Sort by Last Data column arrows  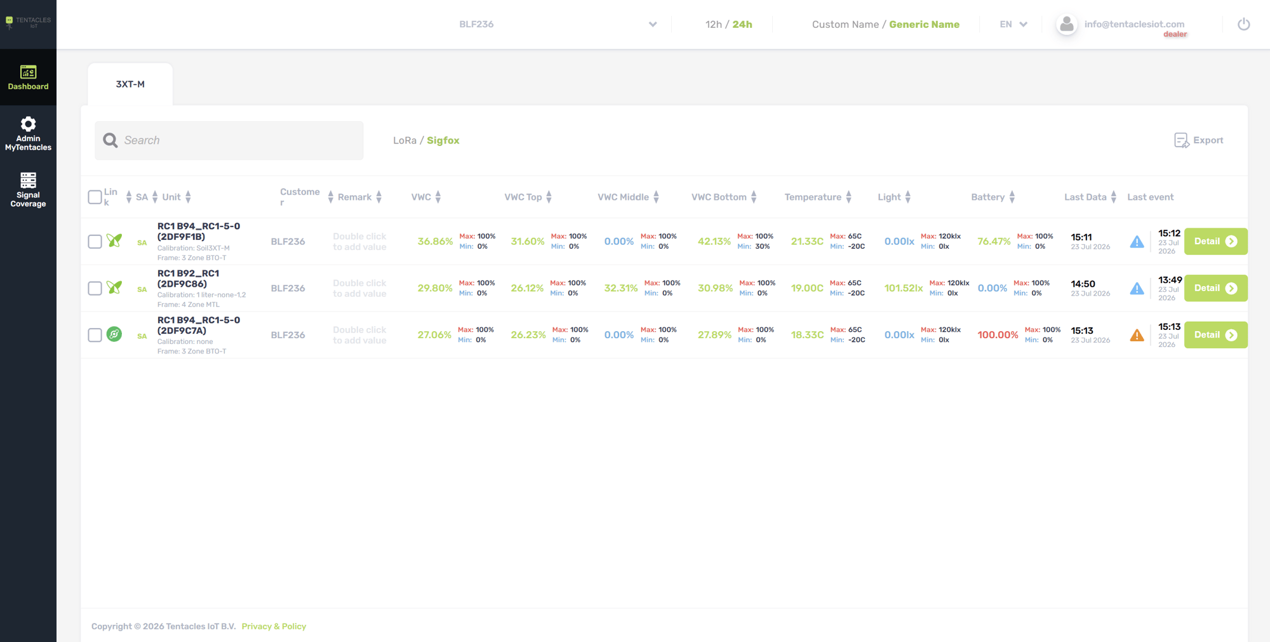pos(1114,197)
